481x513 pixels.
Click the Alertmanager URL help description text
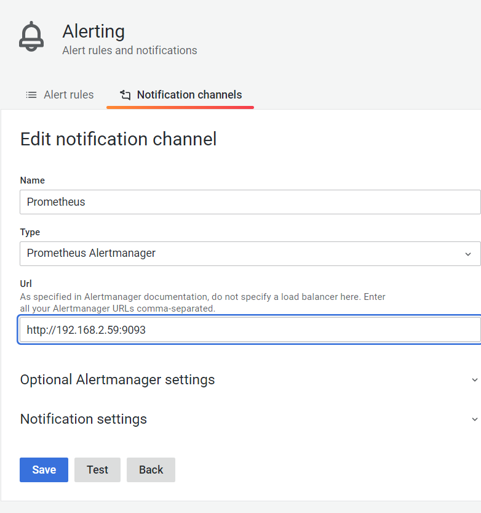(202, 302)
